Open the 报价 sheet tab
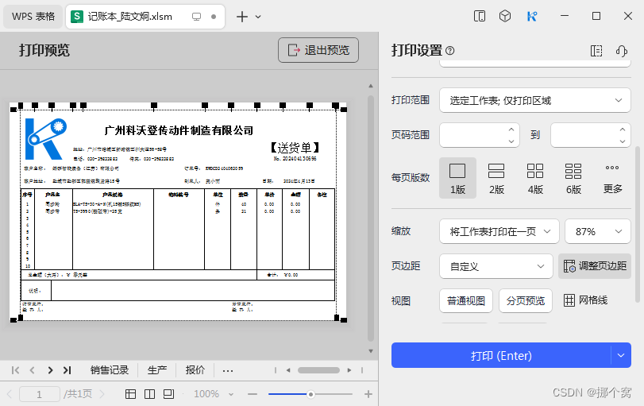The image size is (644, 406). [x=195, y=370]
